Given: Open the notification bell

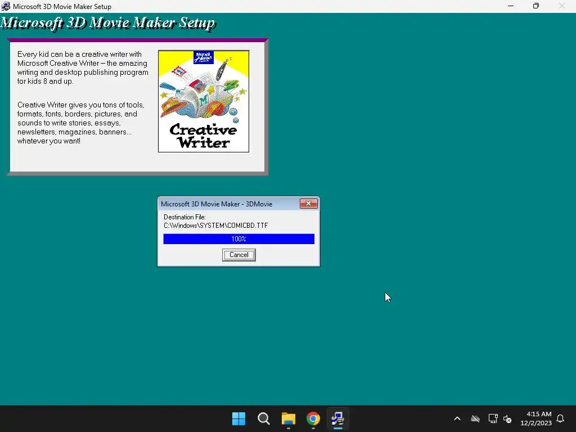Looking at the screenshot, I should pos(561,418).
